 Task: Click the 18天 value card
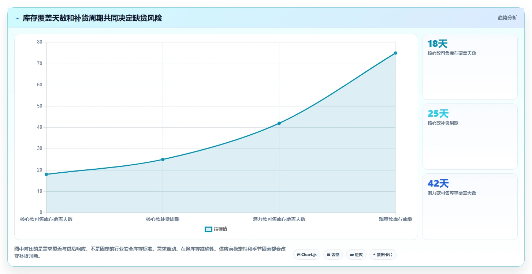[470, 67]
